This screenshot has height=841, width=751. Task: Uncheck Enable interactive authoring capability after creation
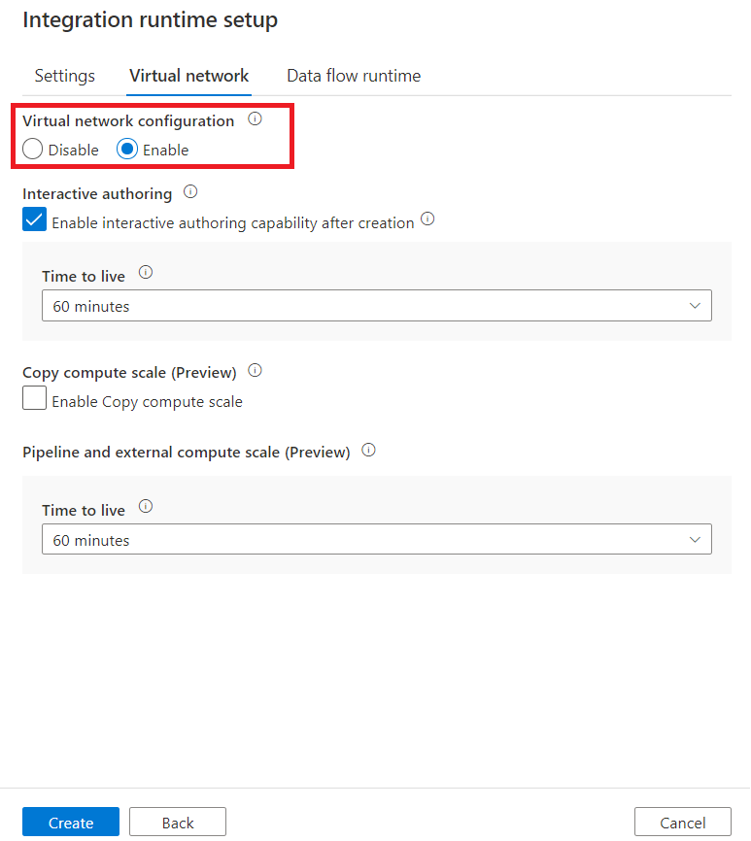pos(34,219)
